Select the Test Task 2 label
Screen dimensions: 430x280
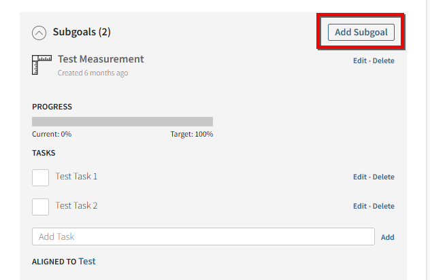point(76,206)
